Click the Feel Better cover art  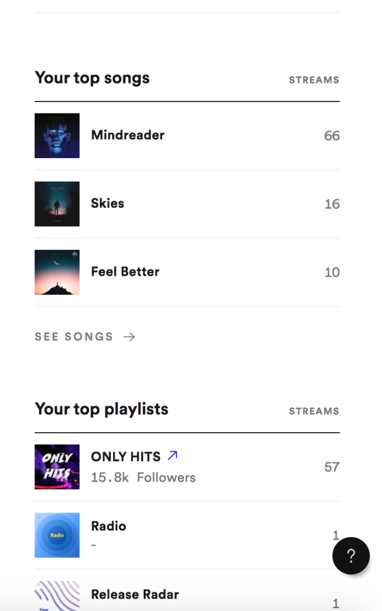tap(57, 272)
